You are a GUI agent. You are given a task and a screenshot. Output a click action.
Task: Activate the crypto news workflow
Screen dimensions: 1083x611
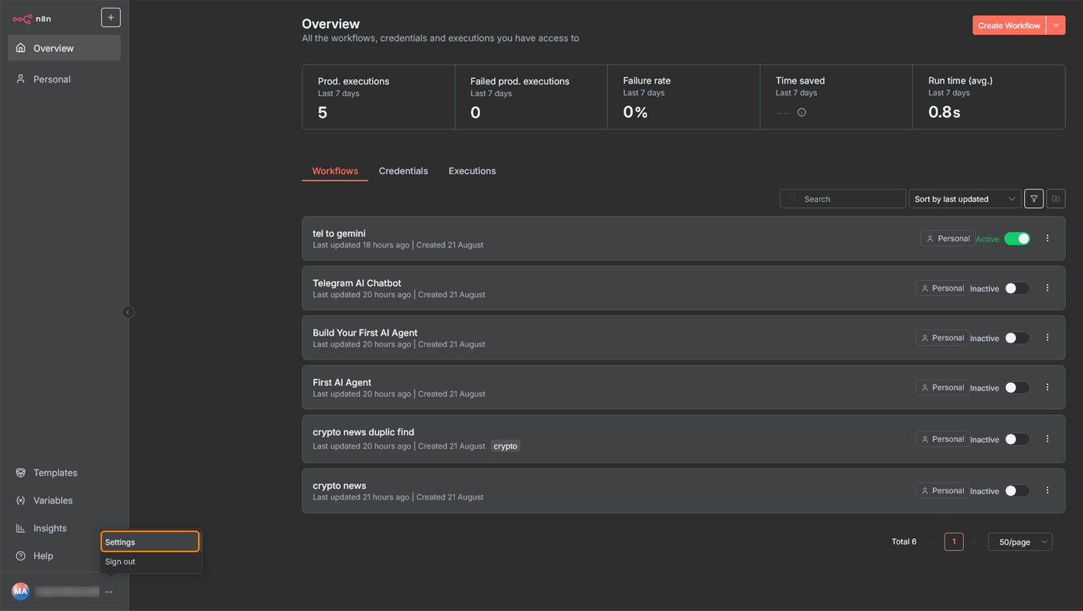(x=1017, y=490)
